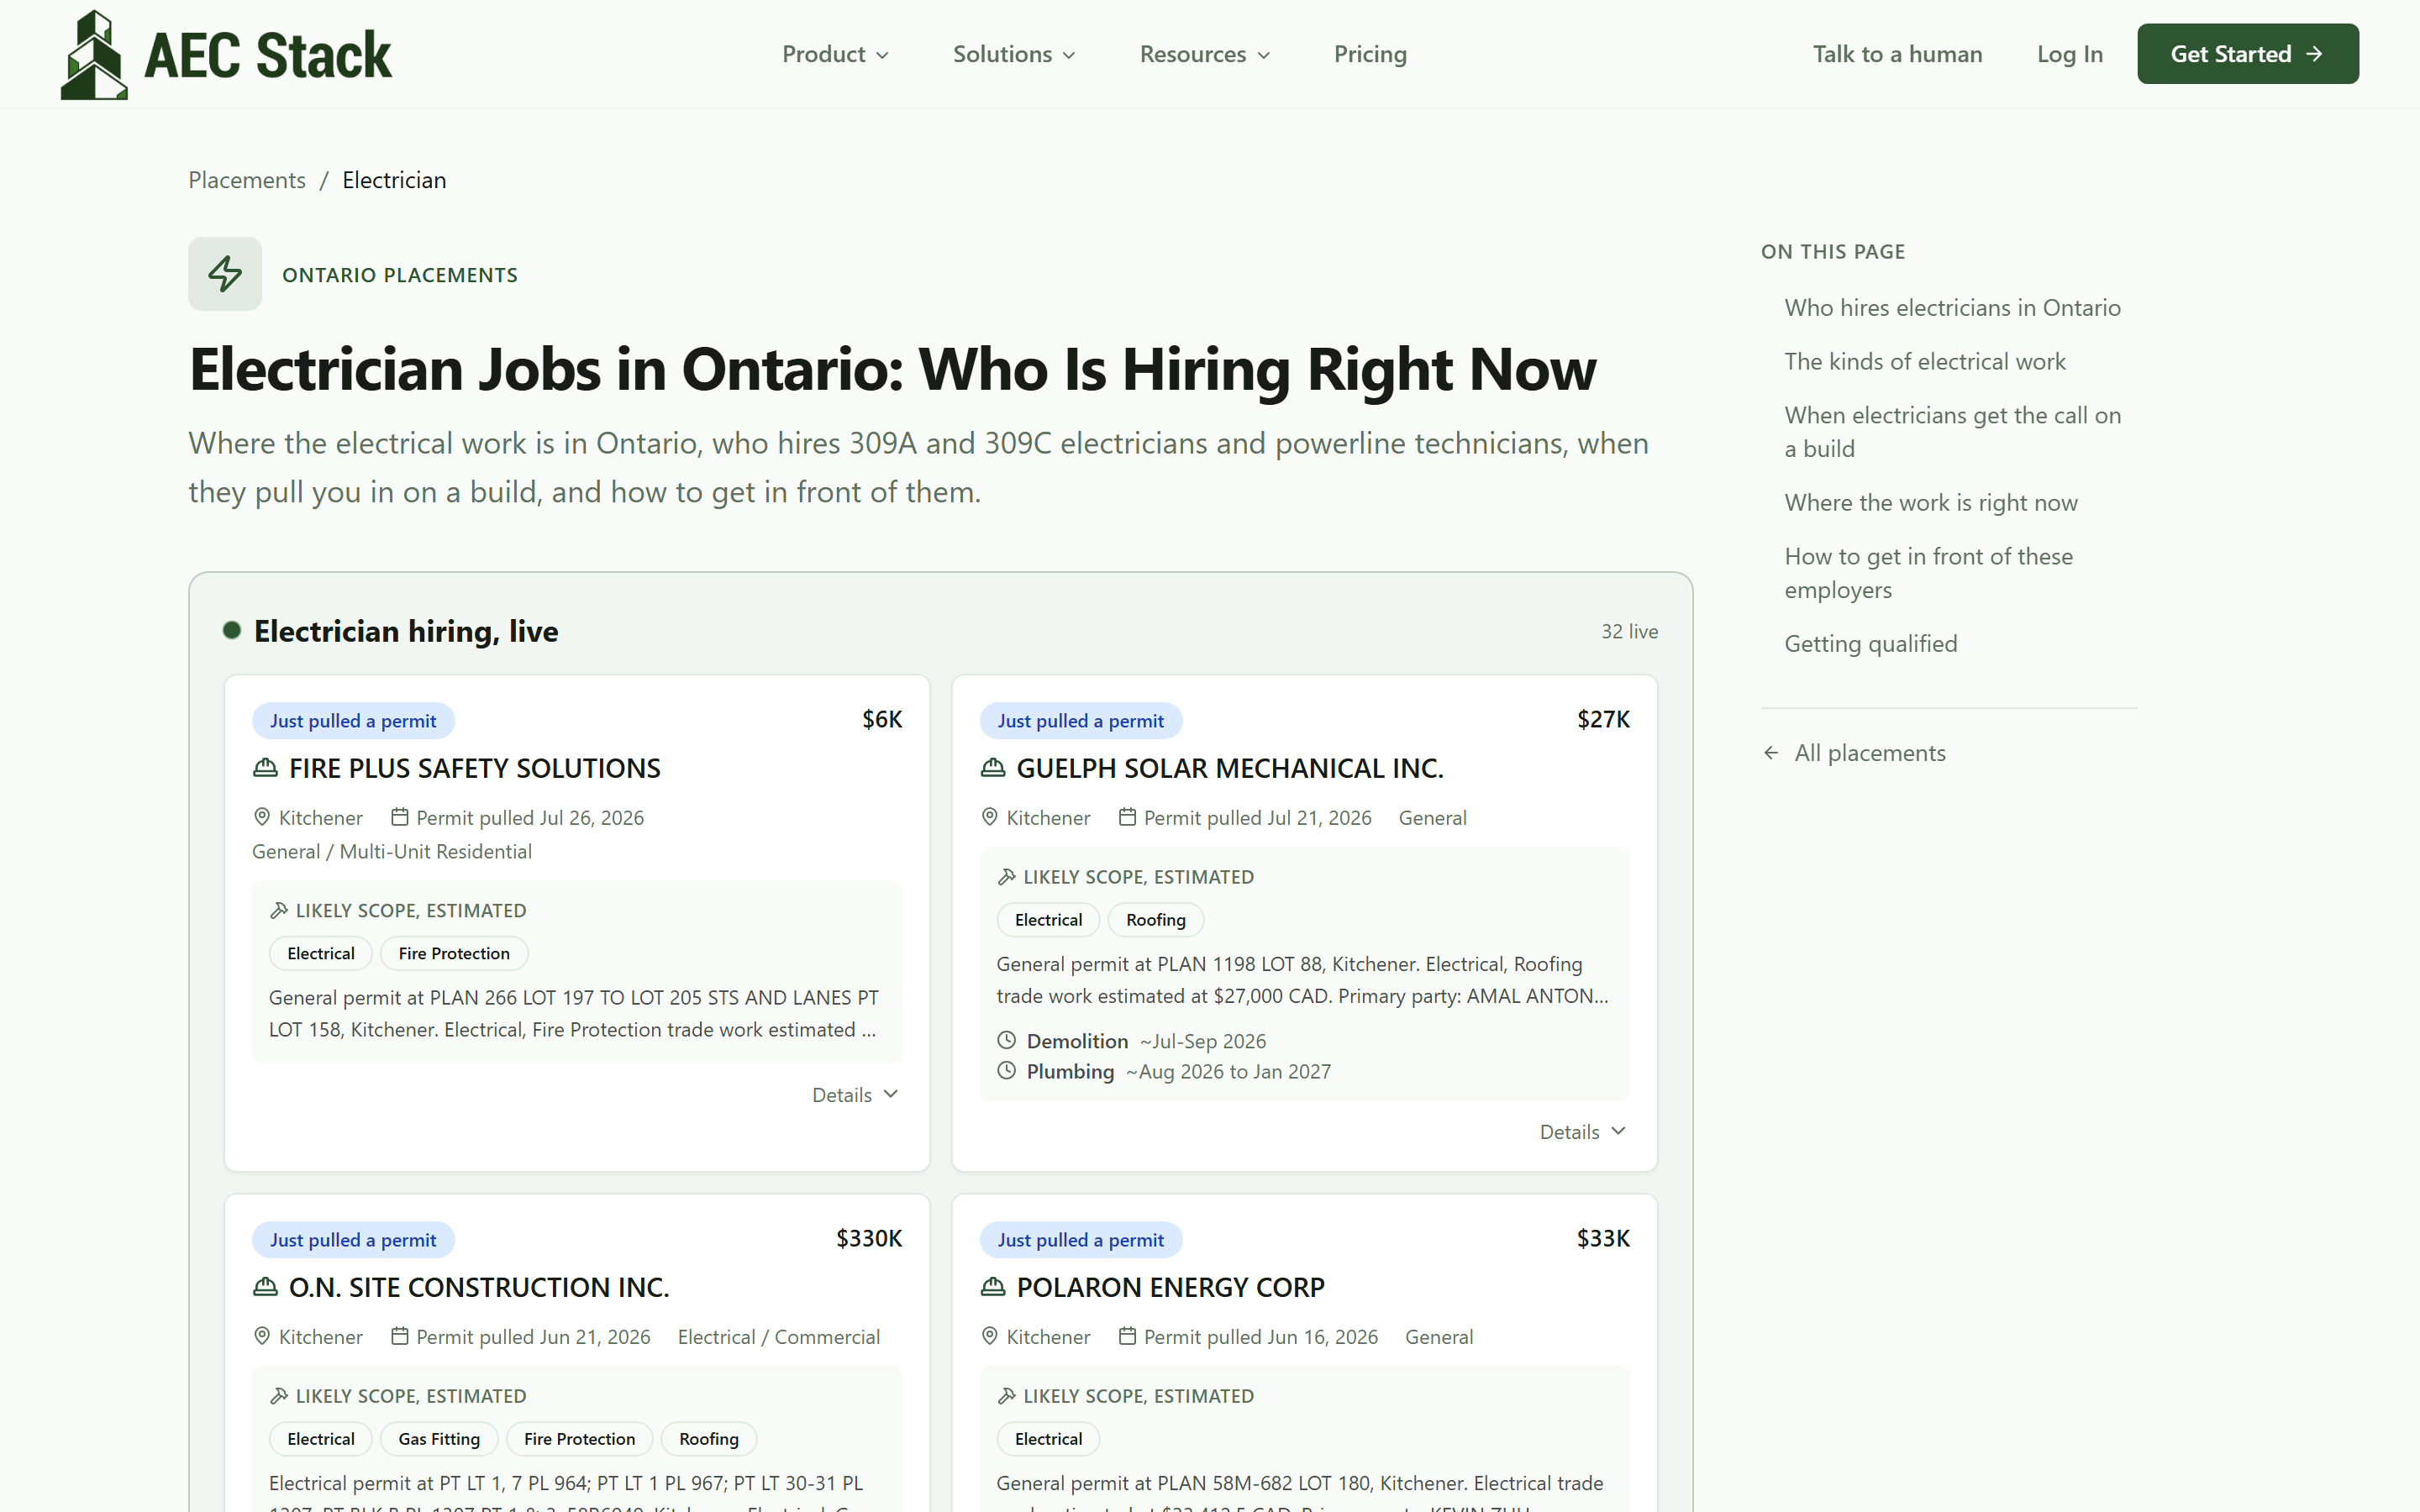
Task: Click the Electrician breadcrumb item
Action: 394,180
